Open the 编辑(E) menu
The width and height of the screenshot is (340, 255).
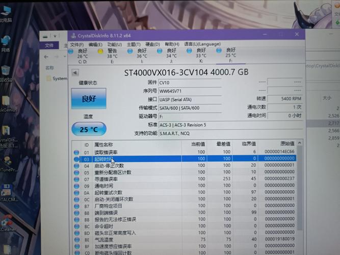pos(95,44)
